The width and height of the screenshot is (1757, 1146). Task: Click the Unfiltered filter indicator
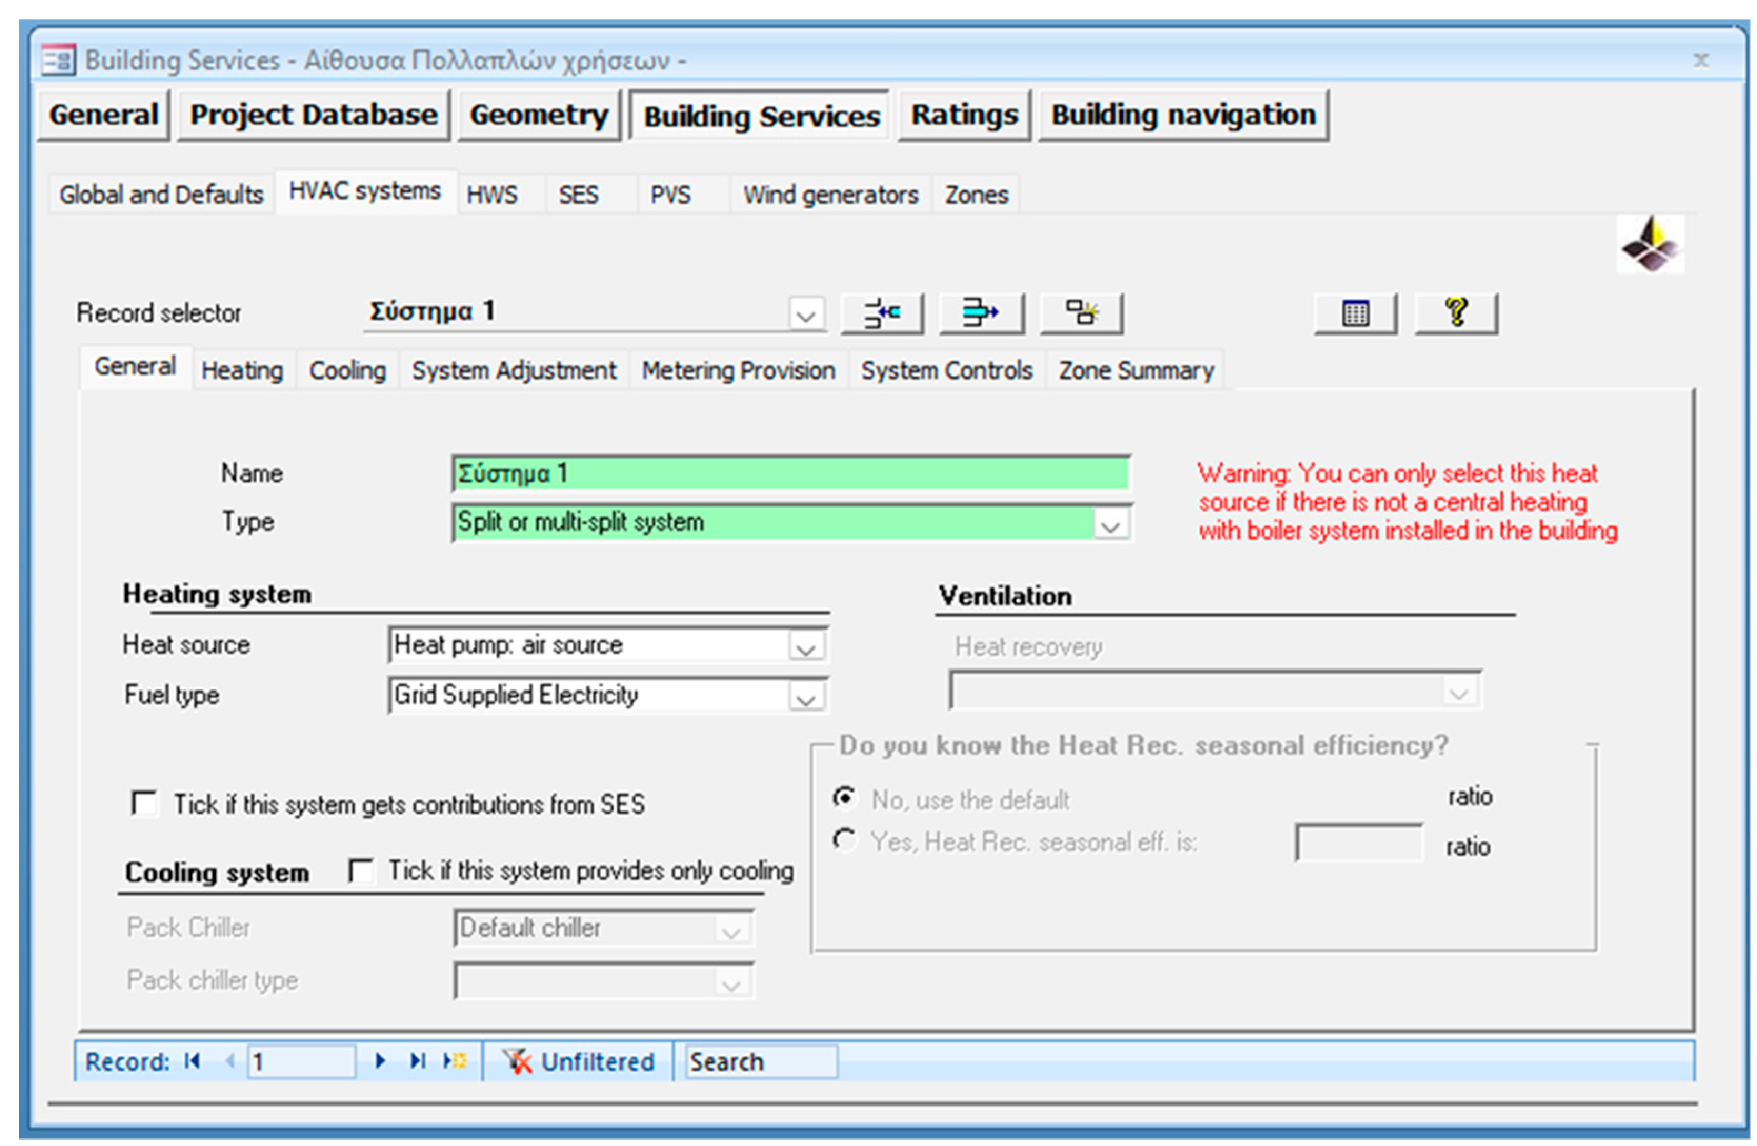(579, 1061)
